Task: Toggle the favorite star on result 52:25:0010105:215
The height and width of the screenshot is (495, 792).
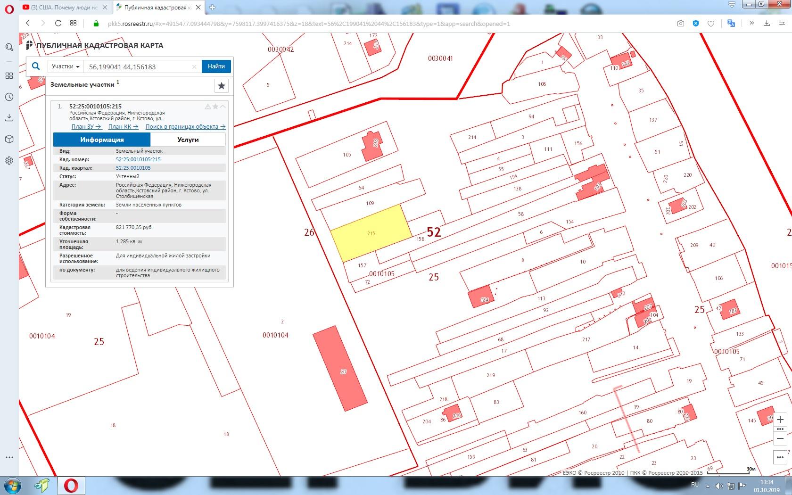Action: click(215, 107)
